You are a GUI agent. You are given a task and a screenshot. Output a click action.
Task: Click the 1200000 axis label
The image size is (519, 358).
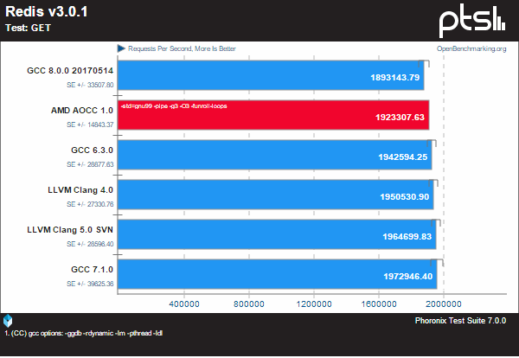click(314, 304)
